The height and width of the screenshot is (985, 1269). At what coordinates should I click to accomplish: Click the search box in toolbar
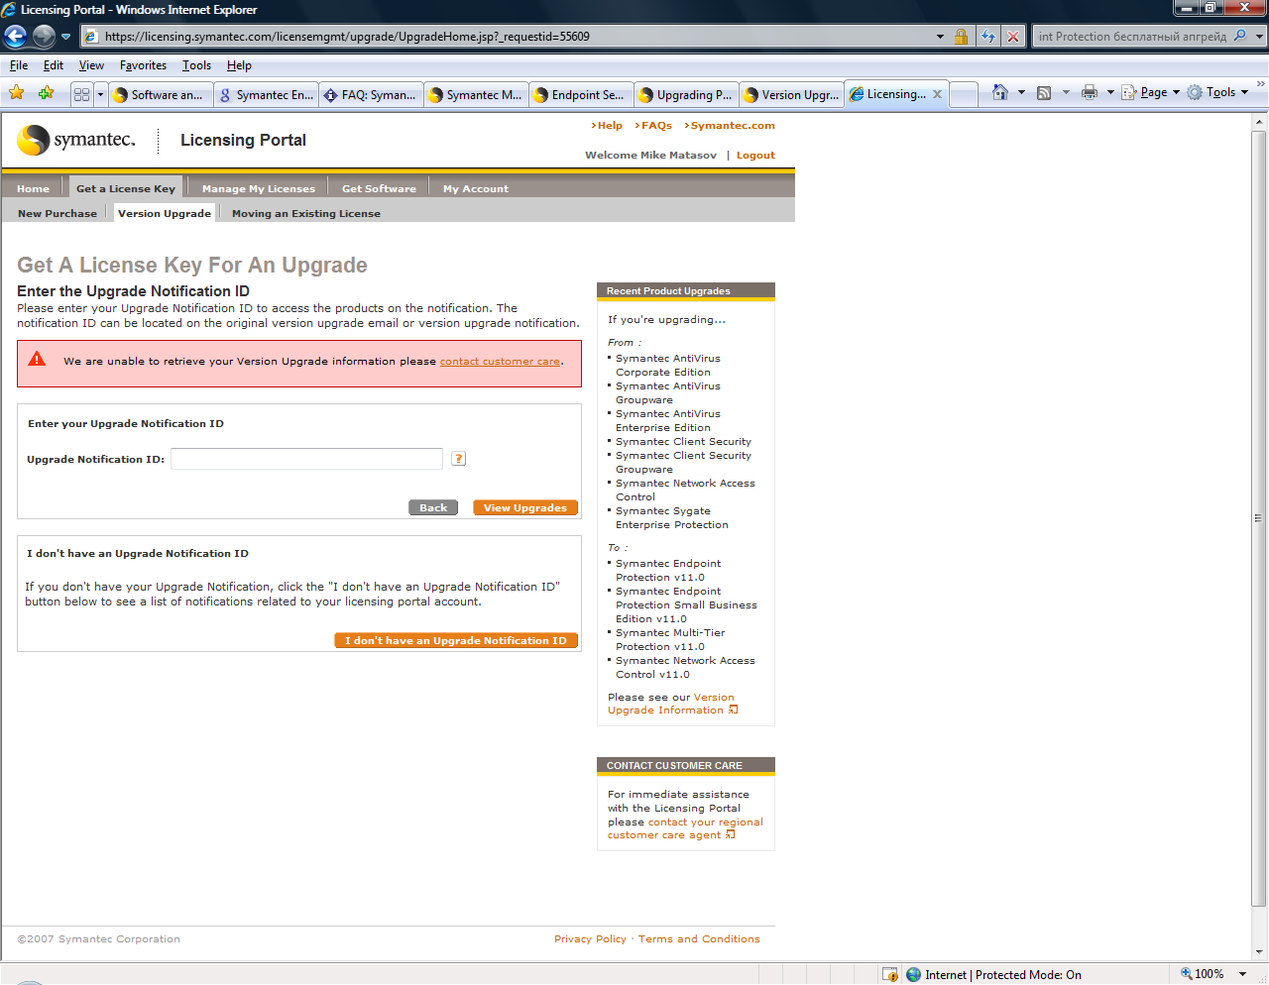coord(1131,37)
